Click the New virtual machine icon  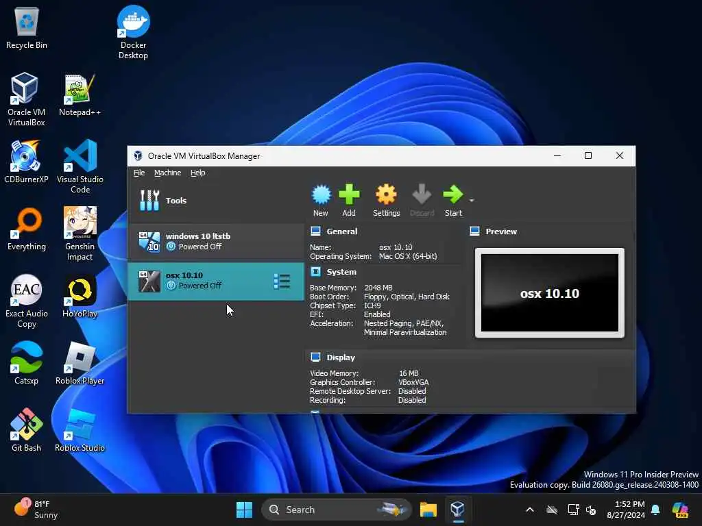(x=321, y=200)
